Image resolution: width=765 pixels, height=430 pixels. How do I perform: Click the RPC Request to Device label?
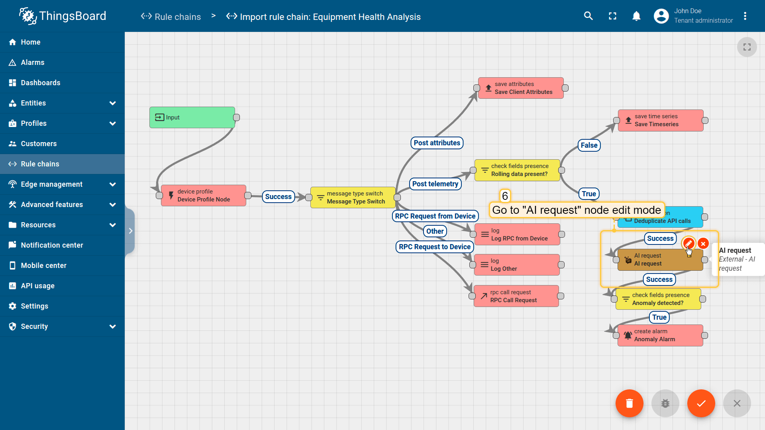tap(435, 247)
